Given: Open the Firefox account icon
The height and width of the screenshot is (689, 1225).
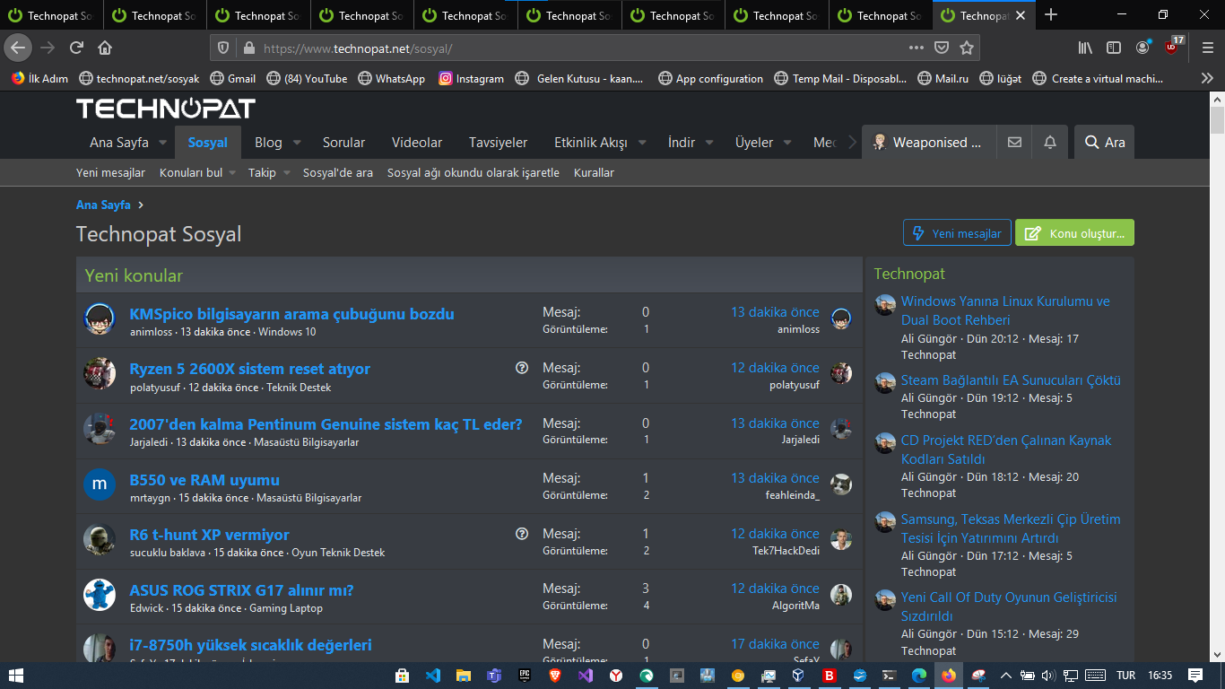Looking at the screenshot, I should click(x=1142, y=48).
